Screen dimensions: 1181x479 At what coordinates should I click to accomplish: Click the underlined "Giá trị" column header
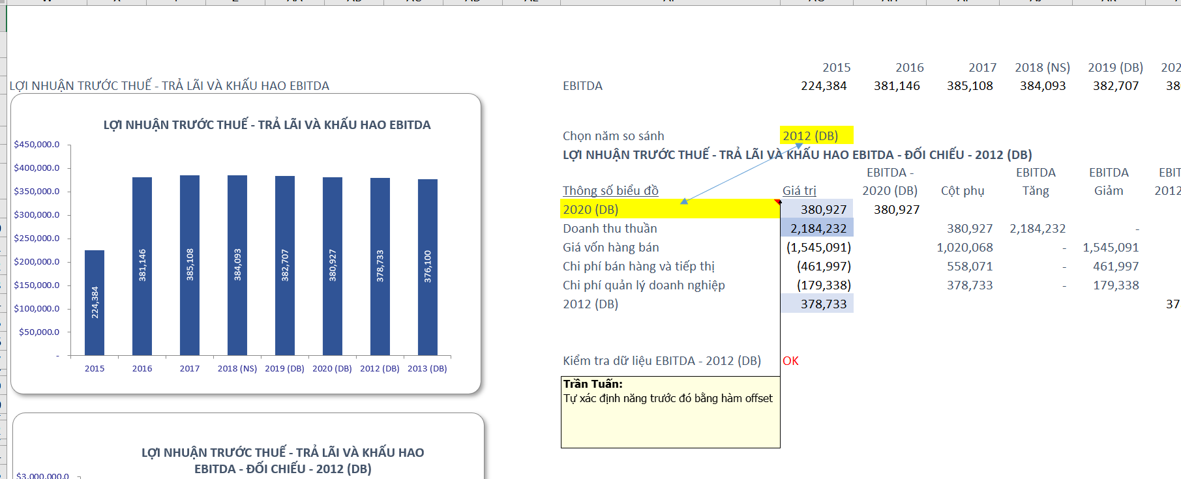coord(799,190)
